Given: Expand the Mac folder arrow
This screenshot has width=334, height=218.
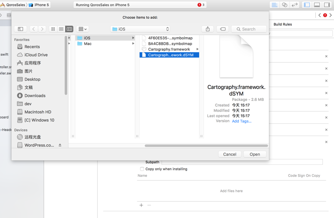Looking at the screenshot, I should (133, 44).
